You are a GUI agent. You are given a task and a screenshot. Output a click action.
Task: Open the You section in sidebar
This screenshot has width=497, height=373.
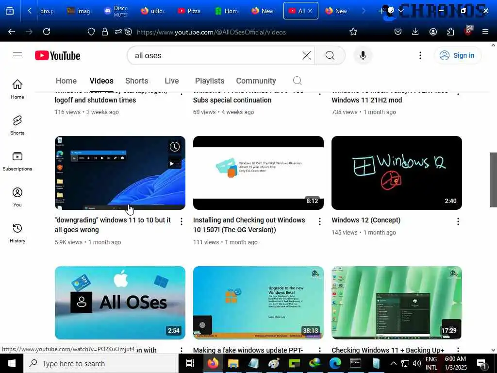(17, 197)
